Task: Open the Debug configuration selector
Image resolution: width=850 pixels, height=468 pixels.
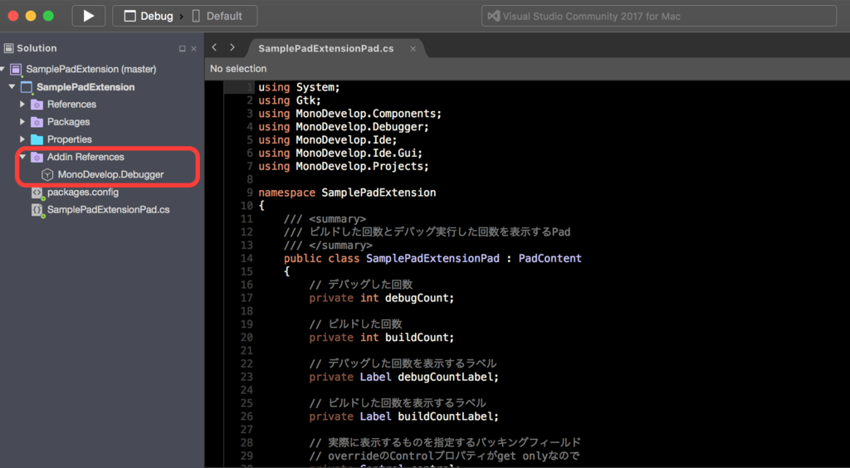Action: [x=149, y=17]
